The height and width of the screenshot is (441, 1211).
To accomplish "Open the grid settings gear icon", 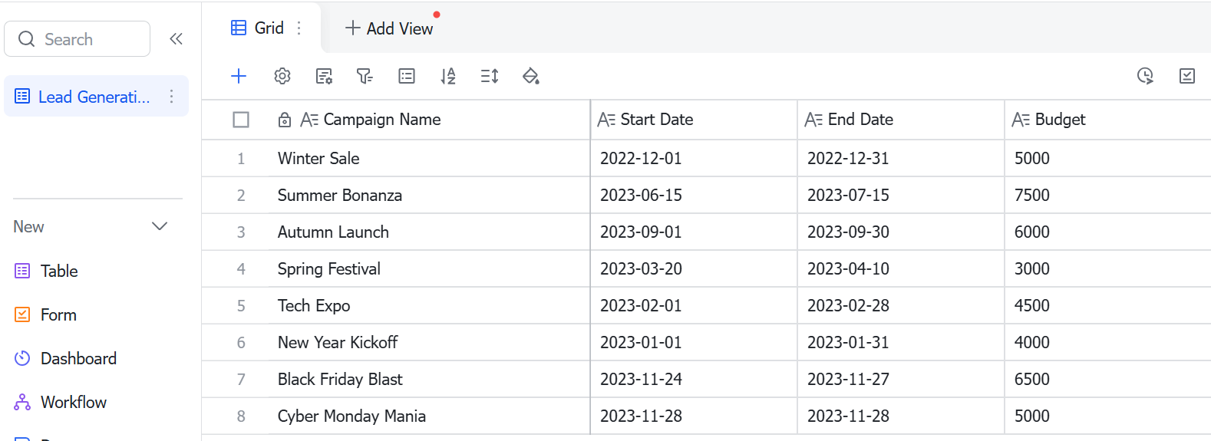I will (282, 76).
